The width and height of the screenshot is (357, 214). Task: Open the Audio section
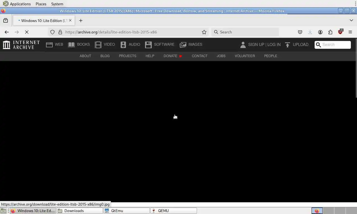click(x=130, y=45)
